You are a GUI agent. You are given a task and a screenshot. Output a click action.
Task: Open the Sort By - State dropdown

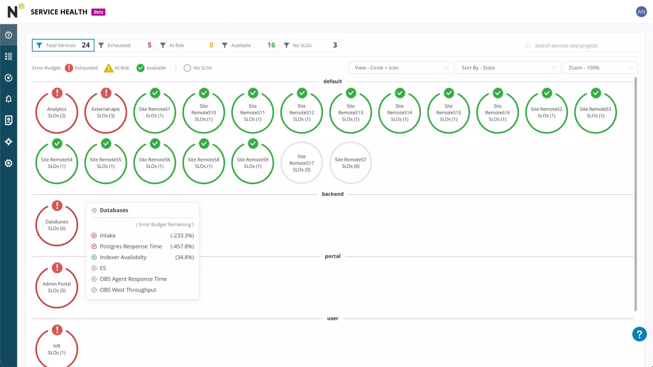pos(508,68)
